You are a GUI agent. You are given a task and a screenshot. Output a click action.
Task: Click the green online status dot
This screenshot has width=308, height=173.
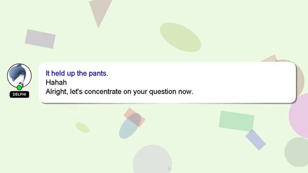[19, 87]
